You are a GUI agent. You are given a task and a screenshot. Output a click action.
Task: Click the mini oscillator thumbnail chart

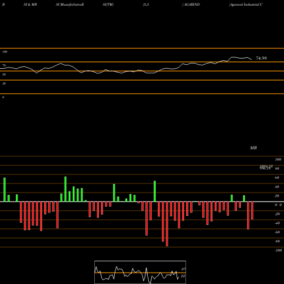[x=140, y=272]
